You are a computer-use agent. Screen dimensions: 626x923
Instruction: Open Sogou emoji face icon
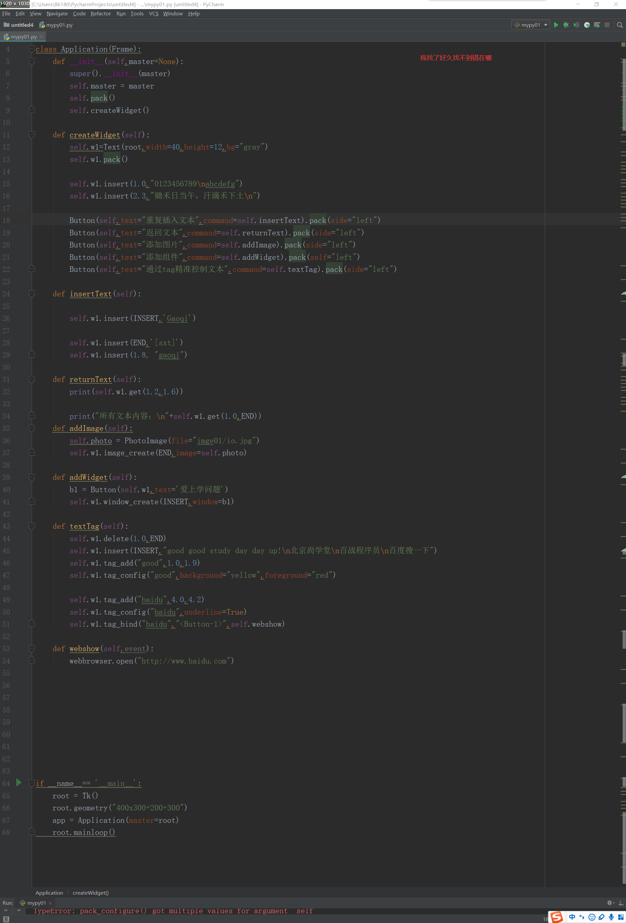(x=592, y=917)
